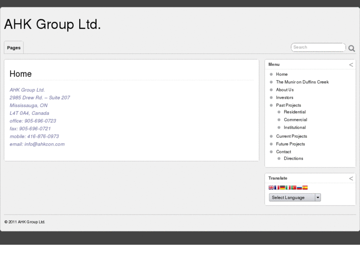
Task: Open the Institutional past projects link
Action: pos(295,127)
